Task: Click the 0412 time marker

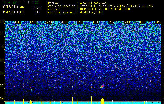Action: coord(33,22)
